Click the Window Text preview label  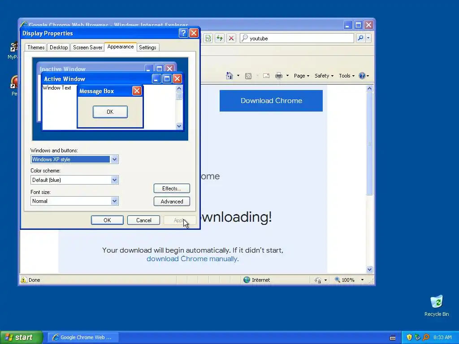[x=57, y=88]
